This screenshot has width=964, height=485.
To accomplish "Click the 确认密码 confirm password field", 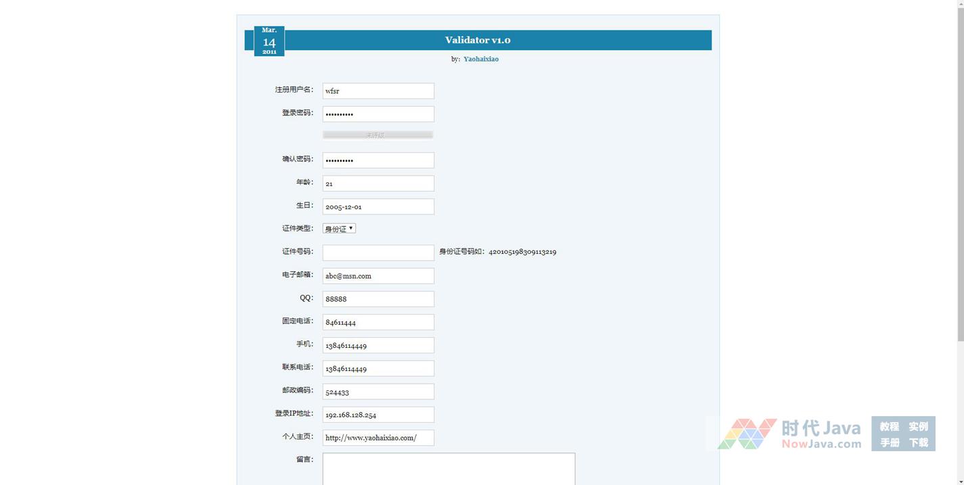I will pyautogui.click(x=378, y=160).
